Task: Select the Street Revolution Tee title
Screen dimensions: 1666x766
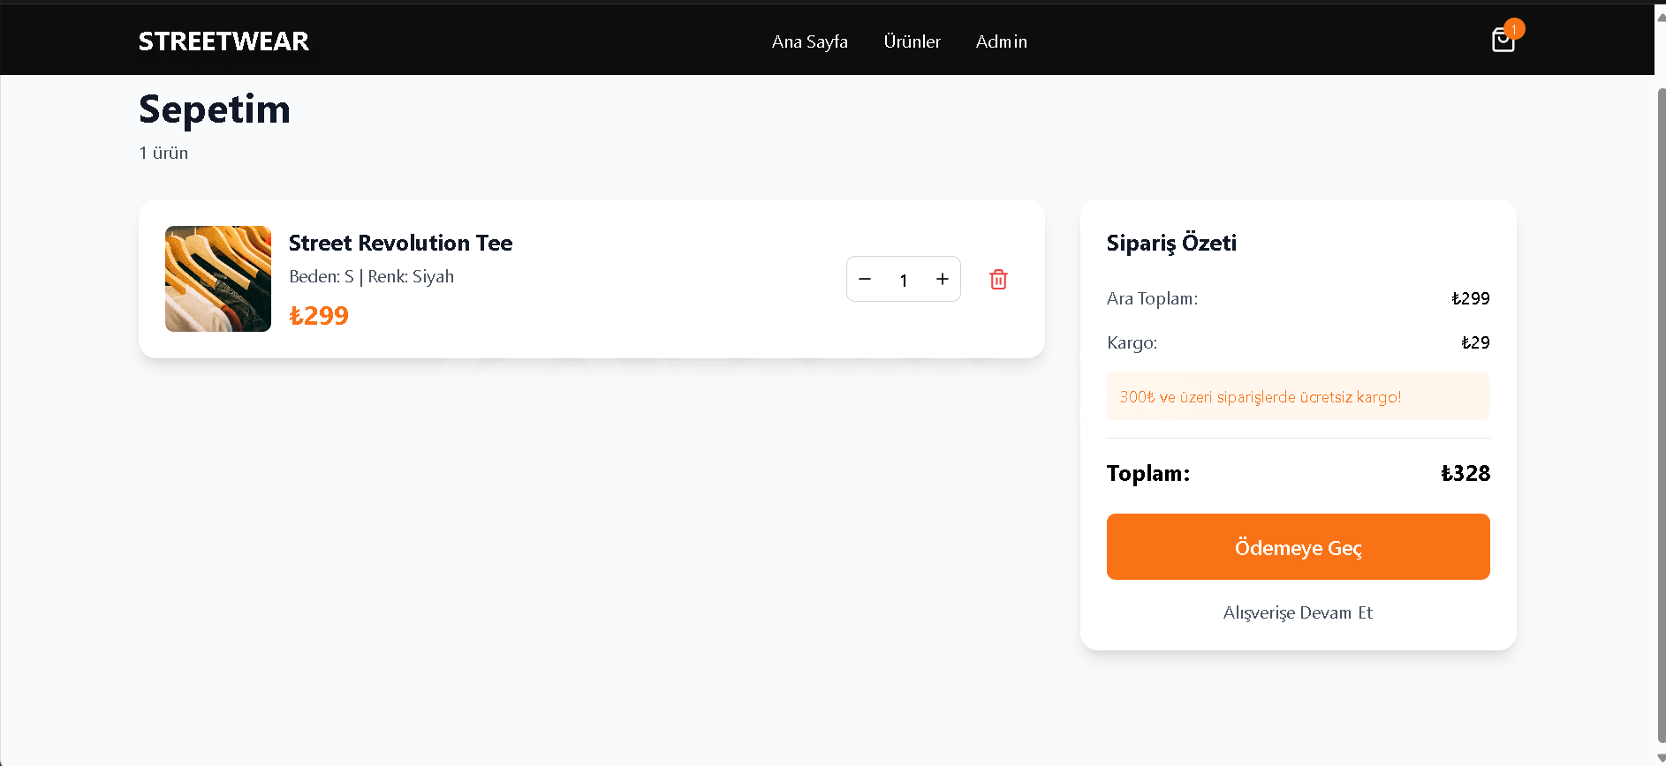Action: click(400, 243)
